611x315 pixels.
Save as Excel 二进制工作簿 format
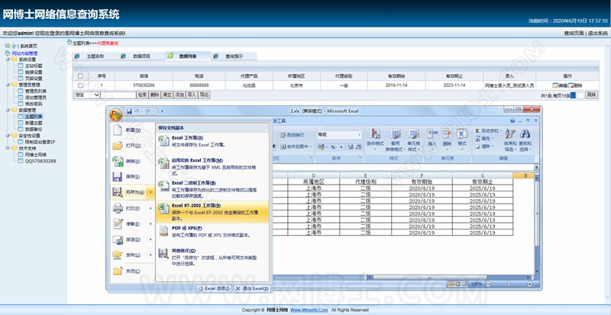point(212,189)
